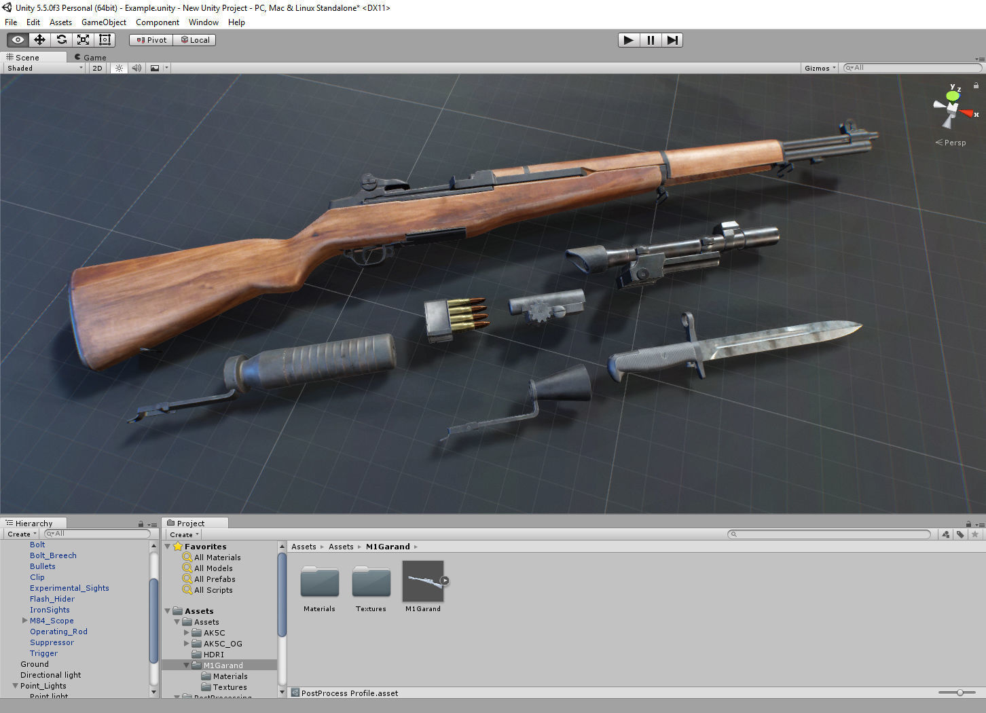Open the Shaded draw mode dropdown

[x=45, y=68]
